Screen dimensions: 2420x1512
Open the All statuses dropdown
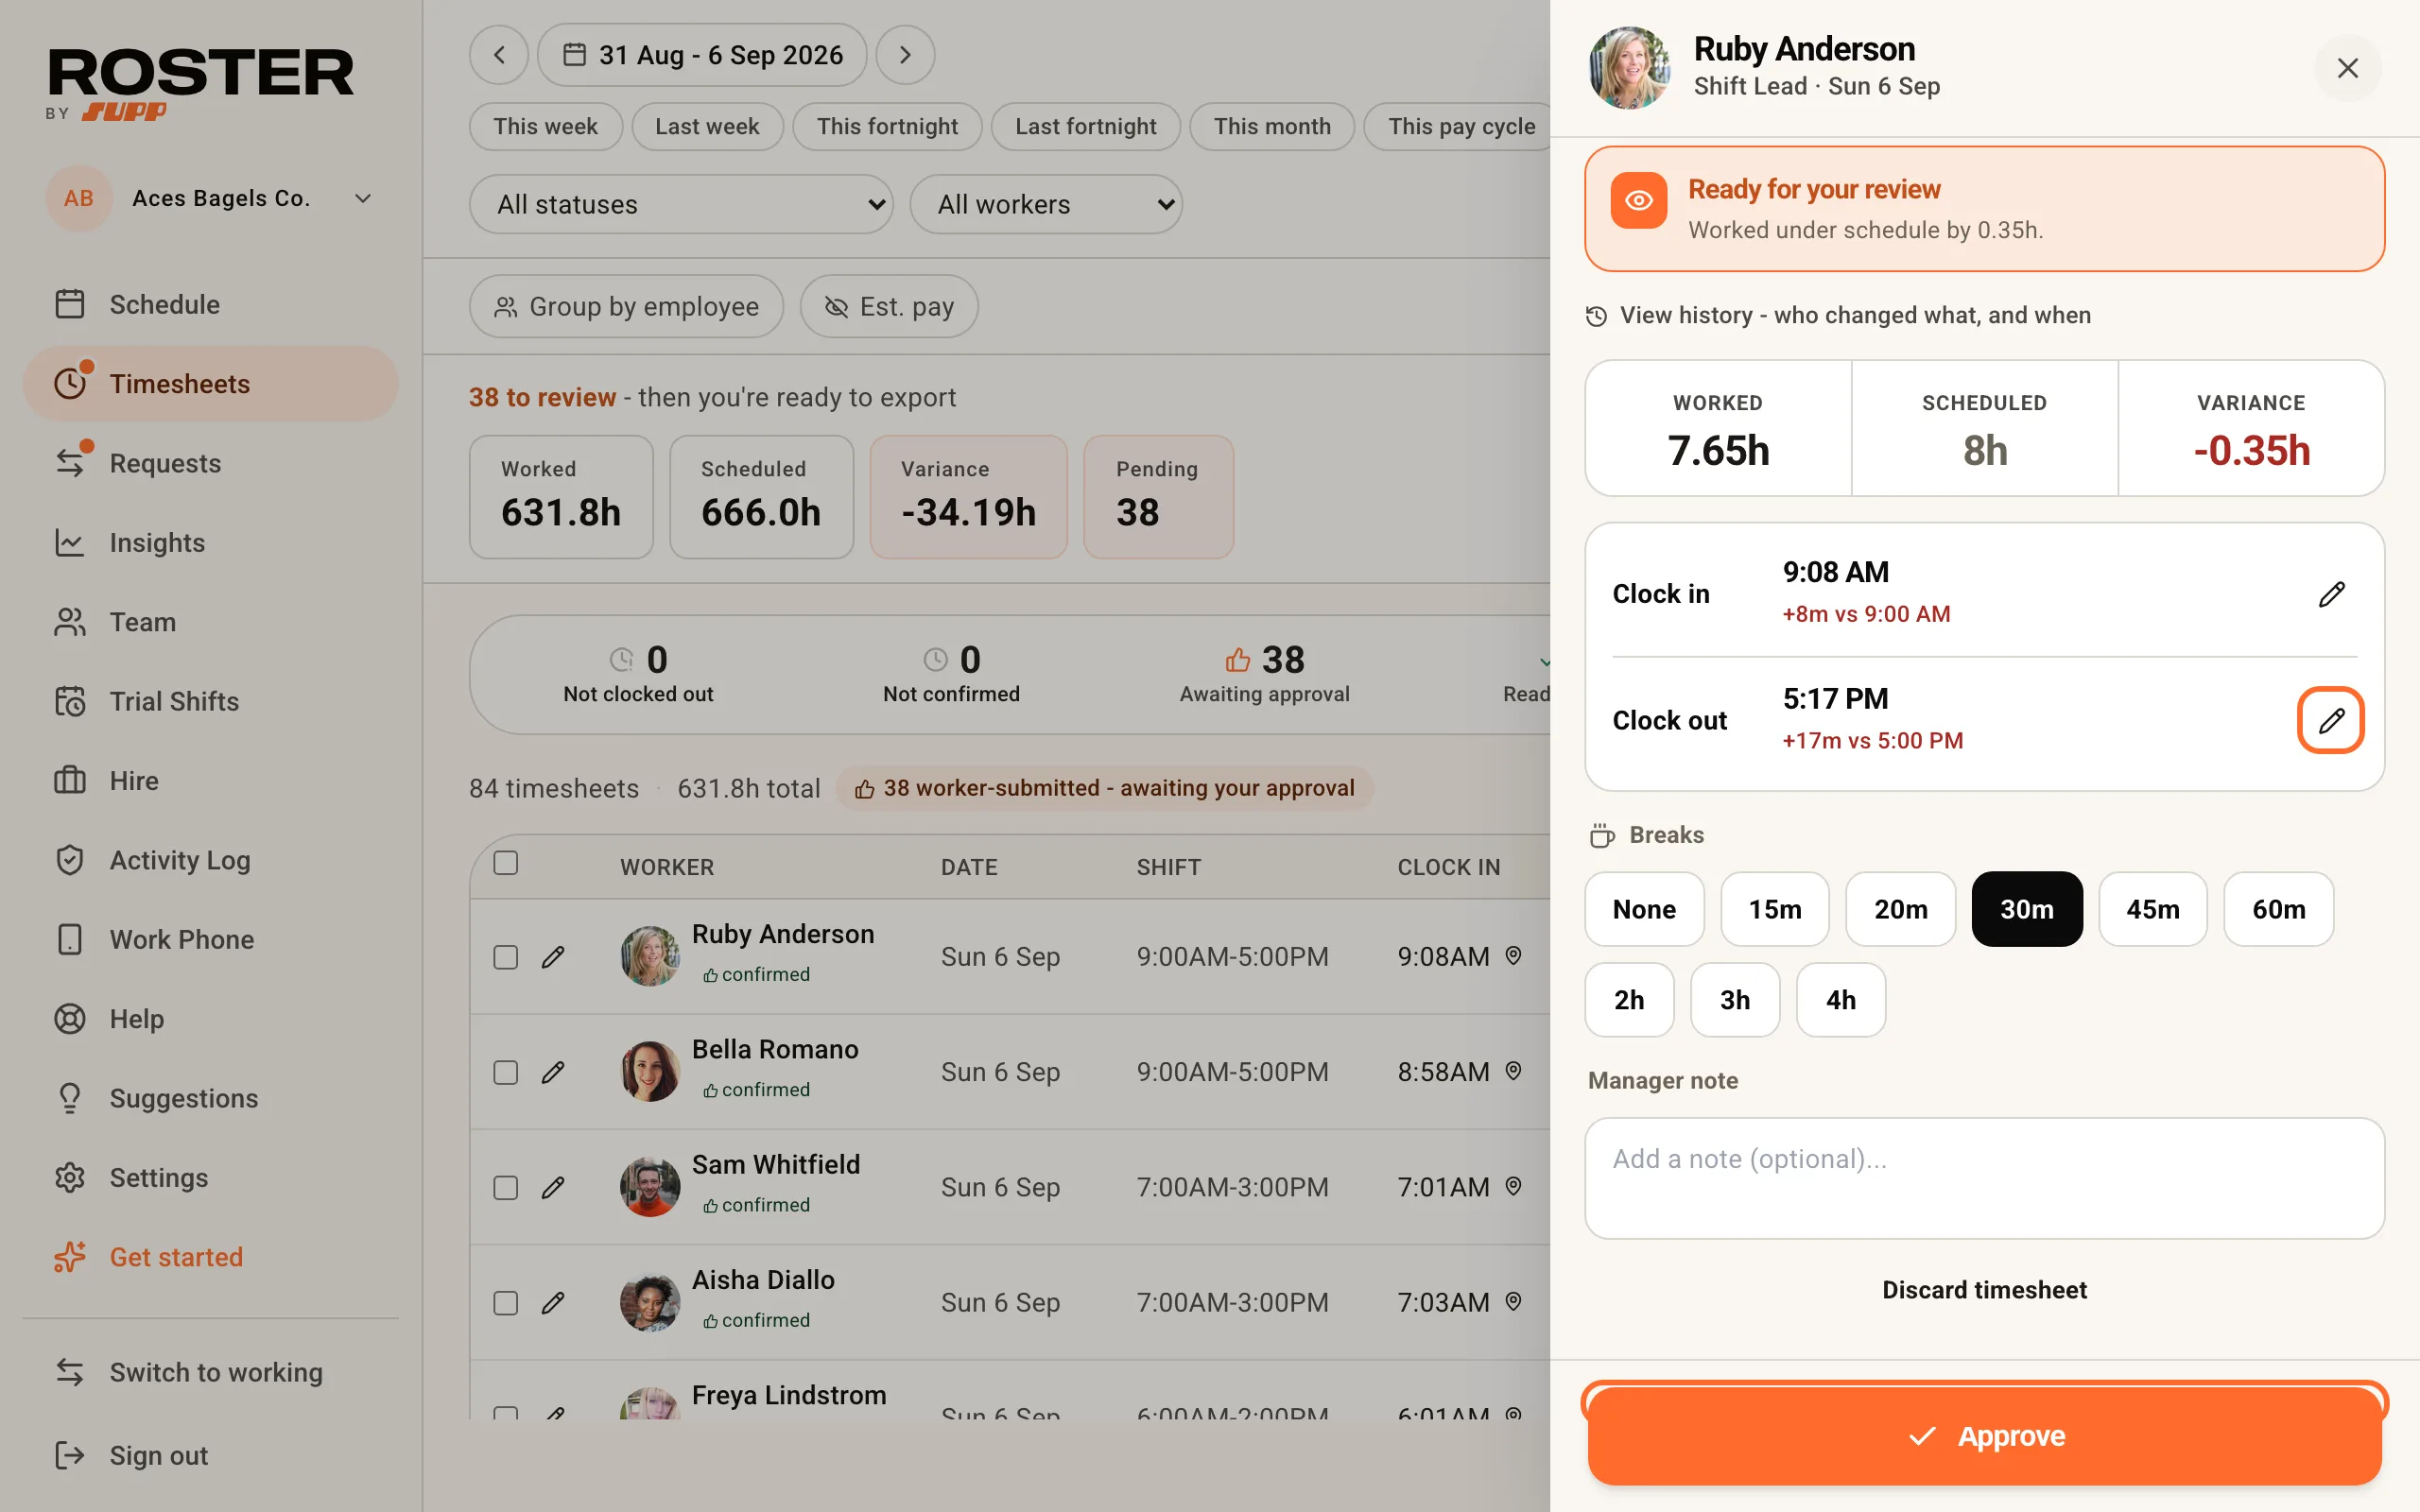point(681,204)
